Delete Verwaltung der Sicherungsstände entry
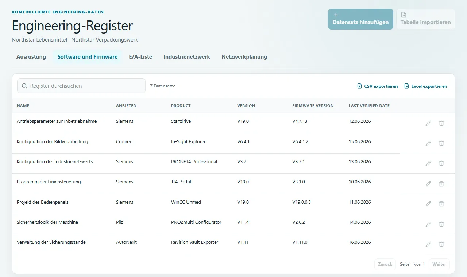Screen dimensions: 467x277 point(441,244)
